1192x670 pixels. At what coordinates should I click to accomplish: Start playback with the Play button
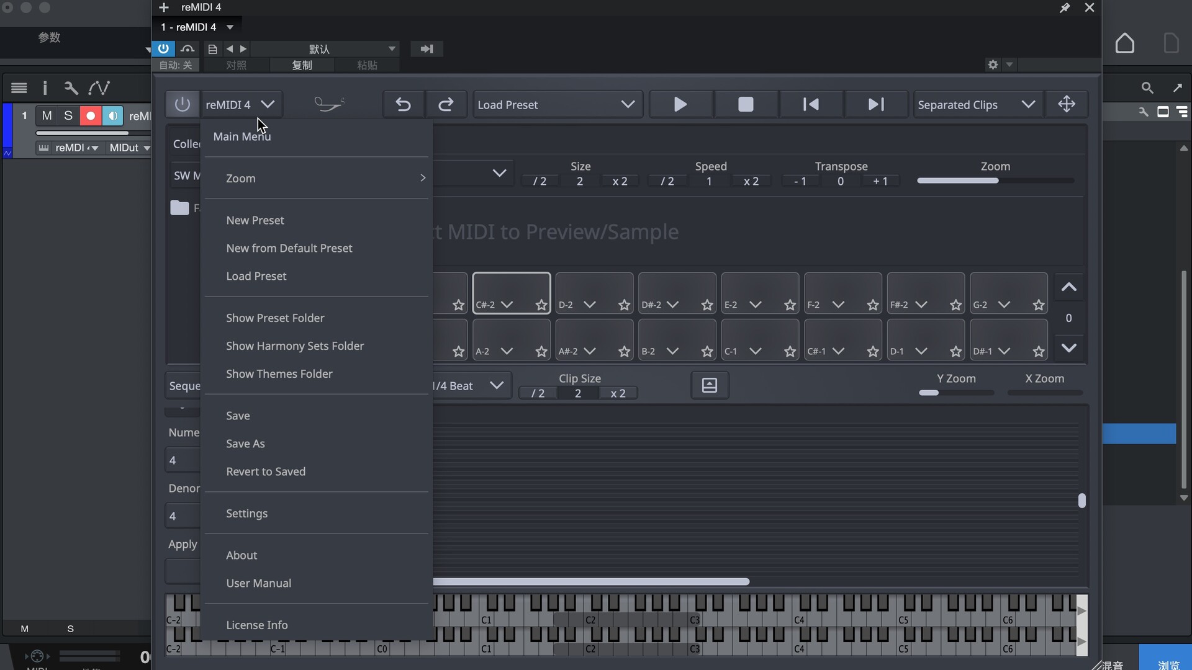pos(680,104)
